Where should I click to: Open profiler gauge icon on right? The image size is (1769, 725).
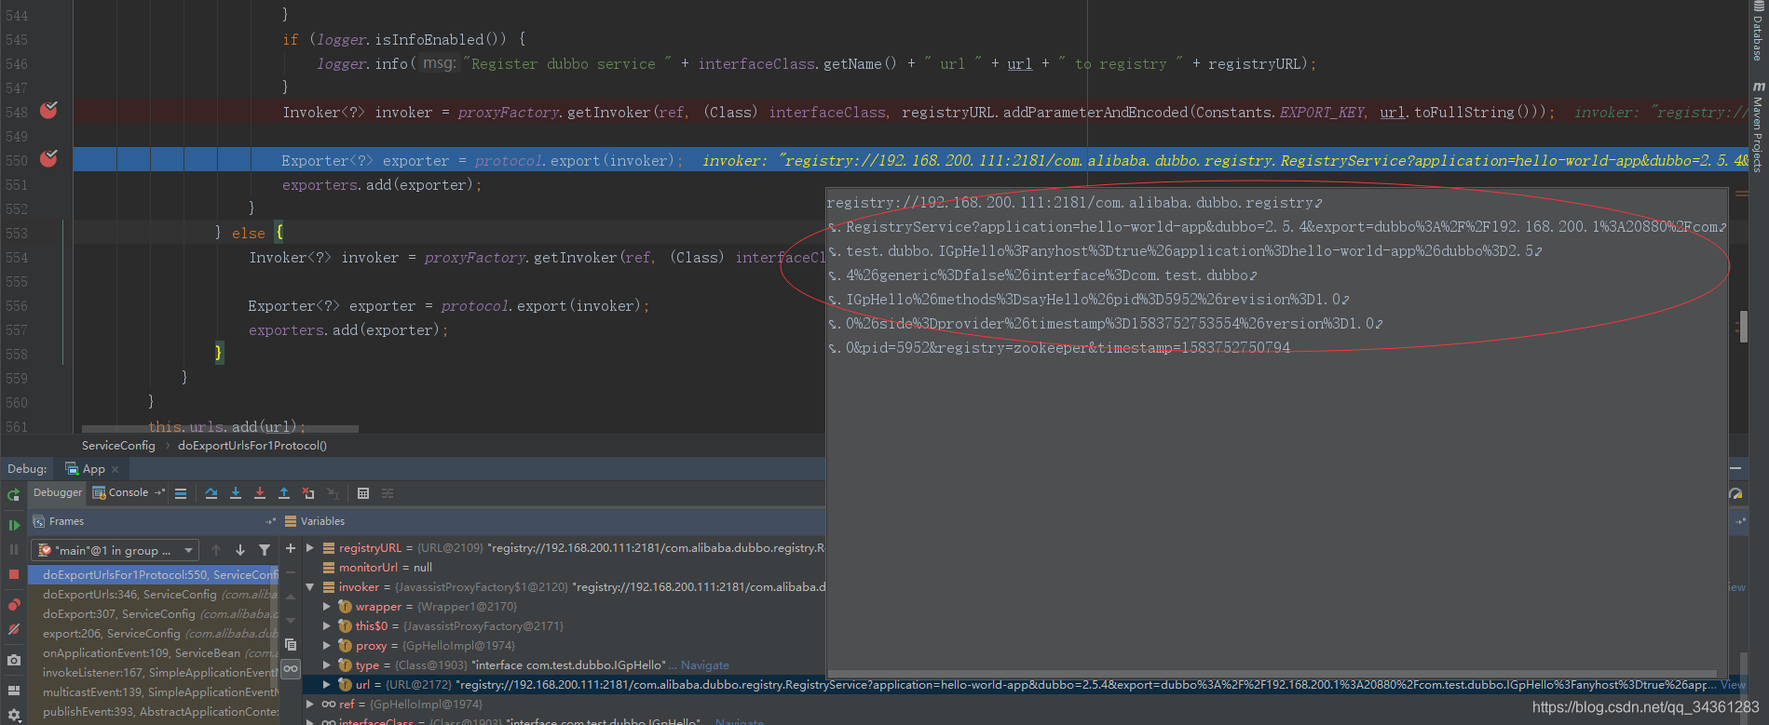pyautogui.click(x=1735, y=494)
